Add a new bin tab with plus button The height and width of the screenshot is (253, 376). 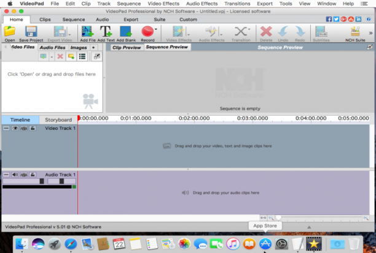coord(93,47)
